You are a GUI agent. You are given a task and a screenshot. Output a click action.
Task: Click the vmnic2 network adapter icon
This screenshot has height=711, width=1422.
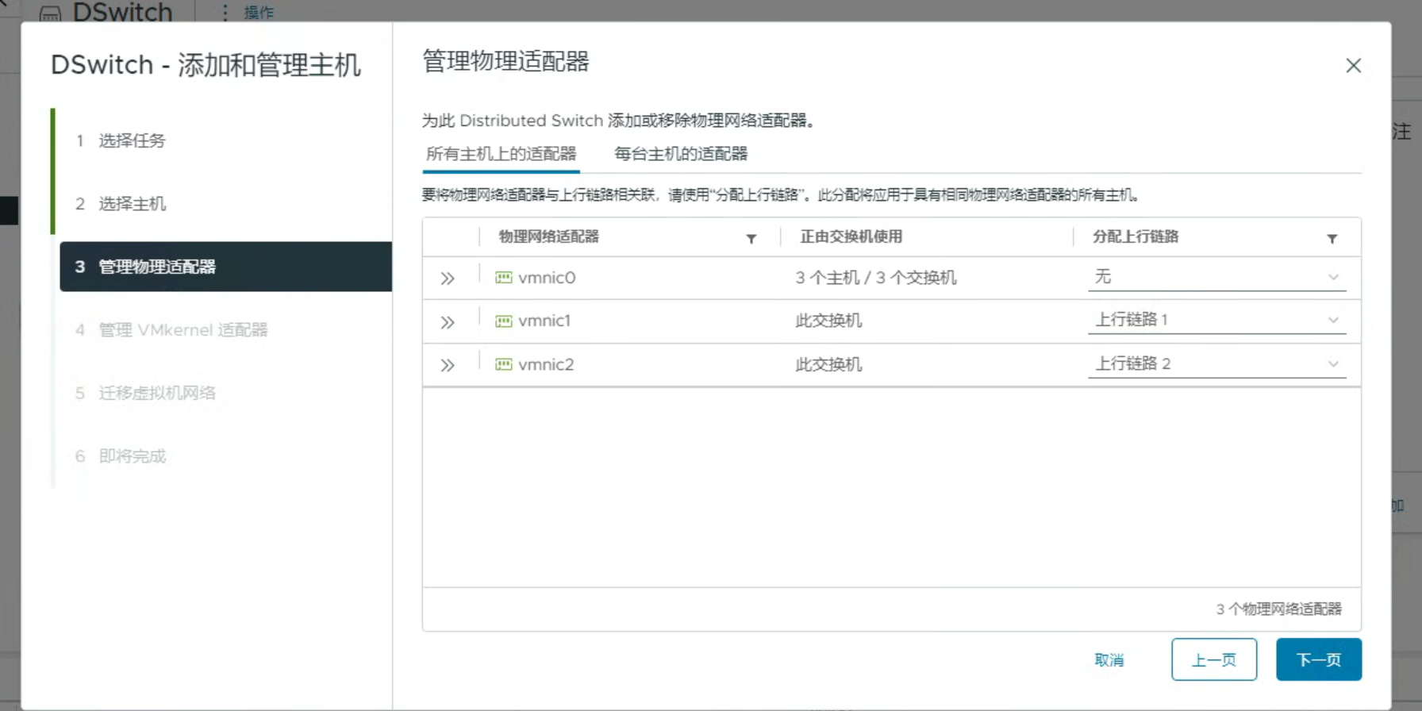tap(504, 364)
